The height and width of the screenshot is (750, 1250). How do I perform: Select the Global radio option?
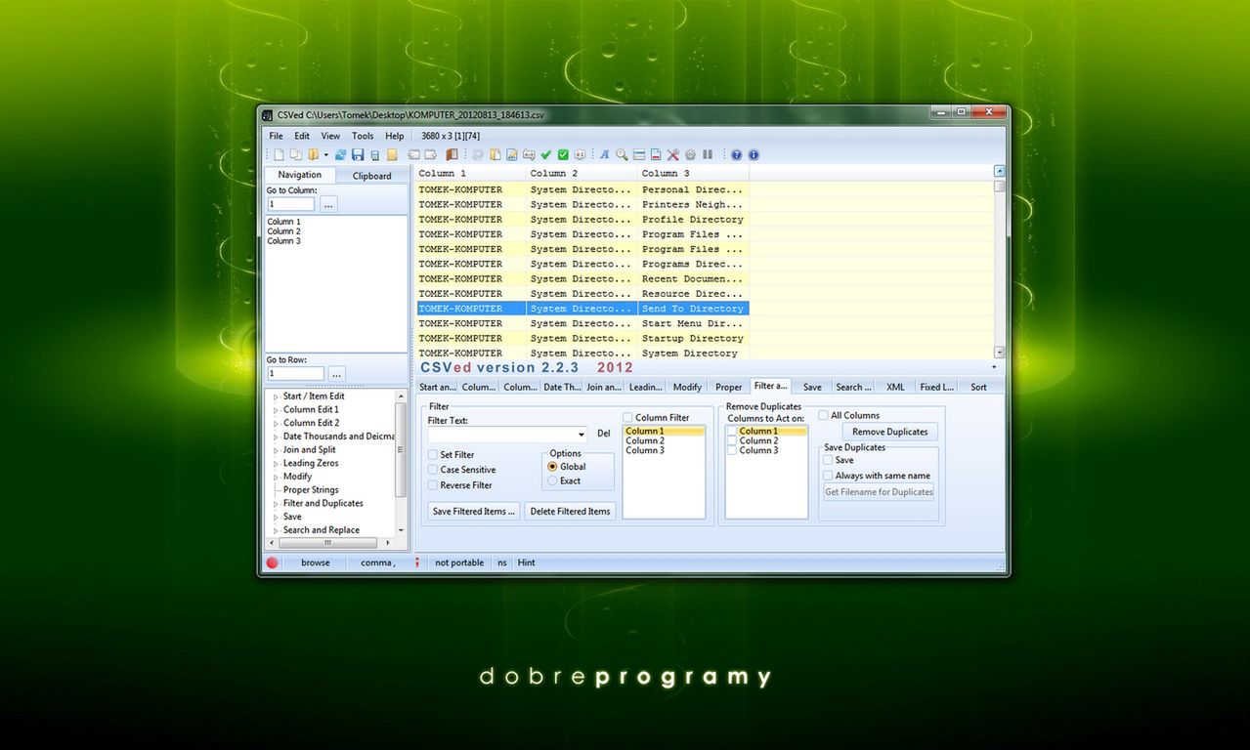point(552,467)
